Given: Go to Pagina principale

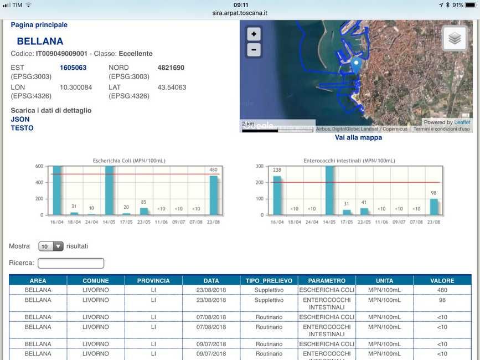Looking at the screenshot, I should (x=39, y=25).
